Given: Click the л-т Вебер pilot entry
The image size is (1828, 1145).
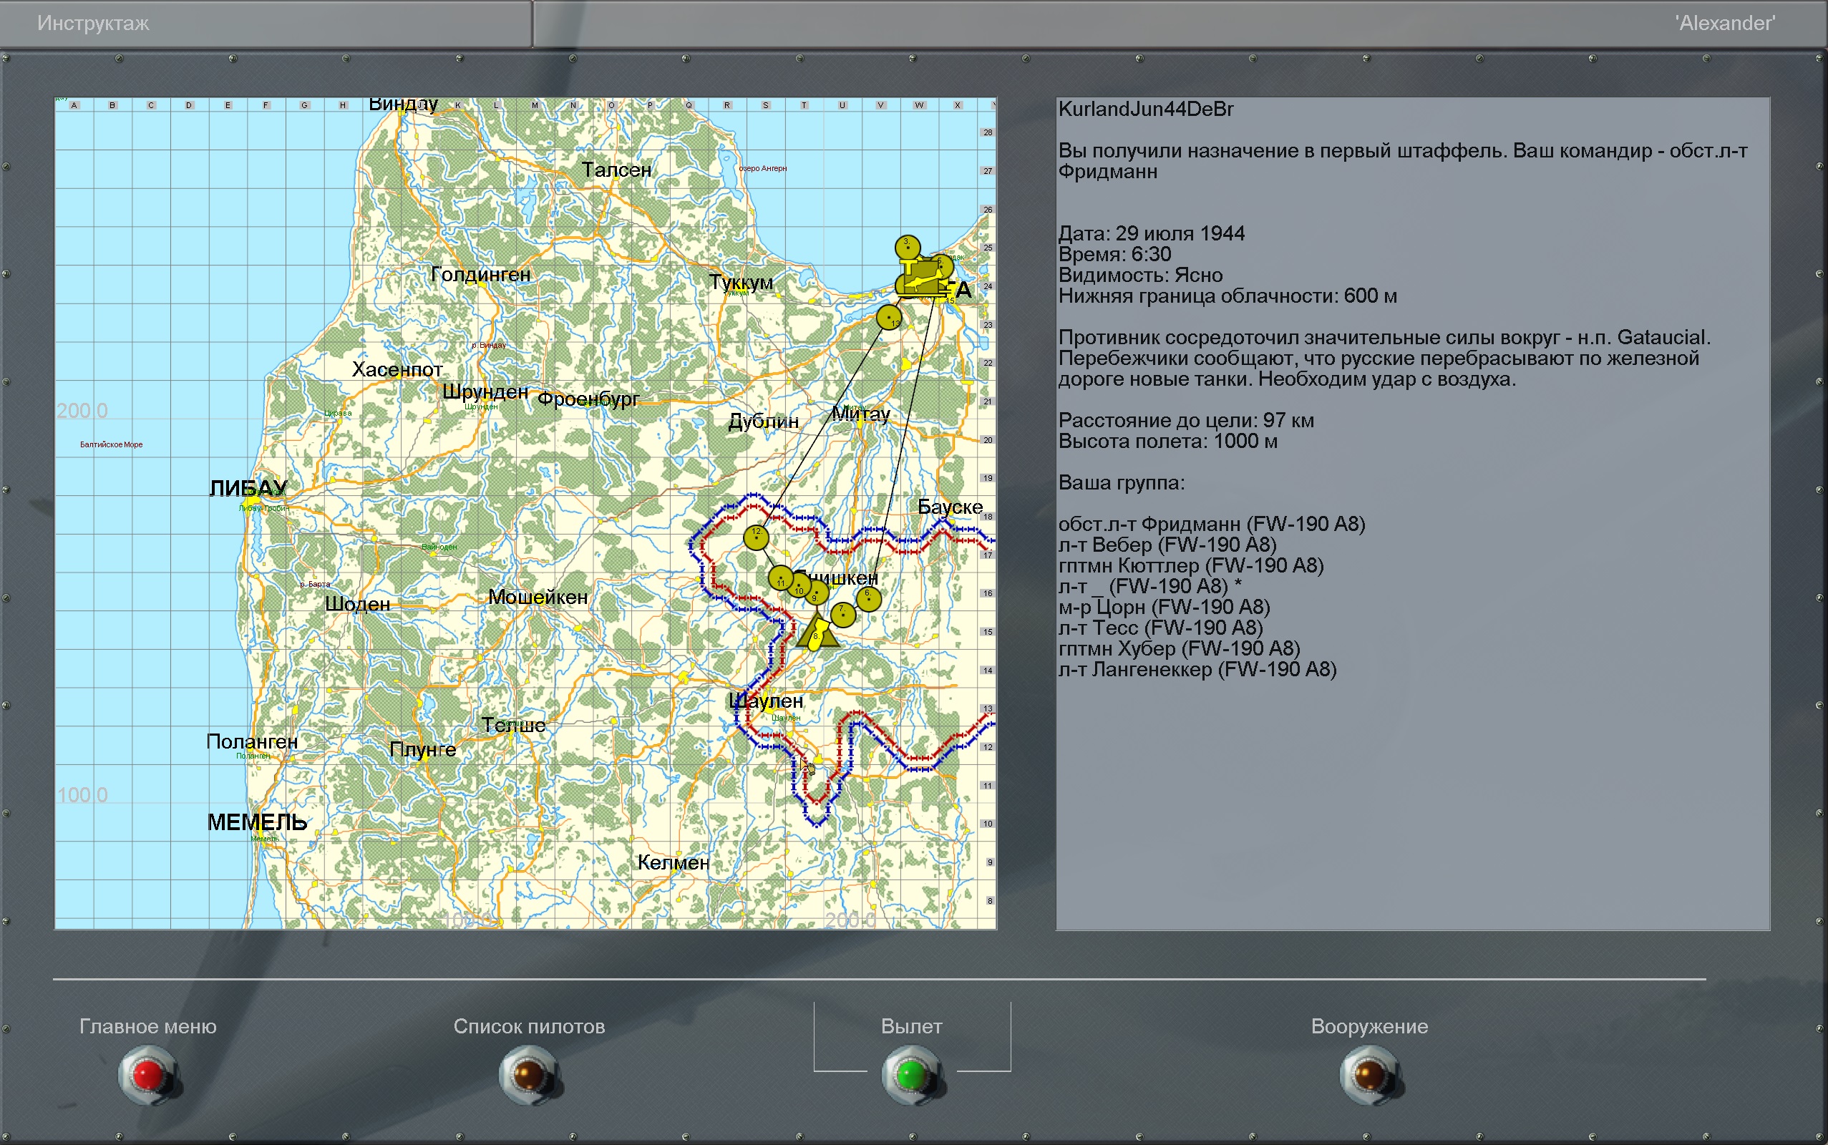Looking at the screenshot, I should (x=1167, y=545).
